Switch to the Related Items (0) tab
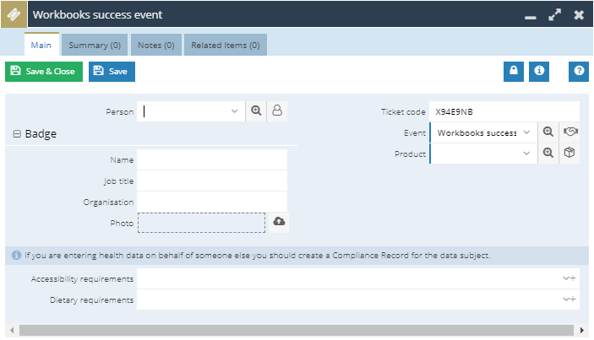This screenshot has height=340, width=594. click(226, 45)
